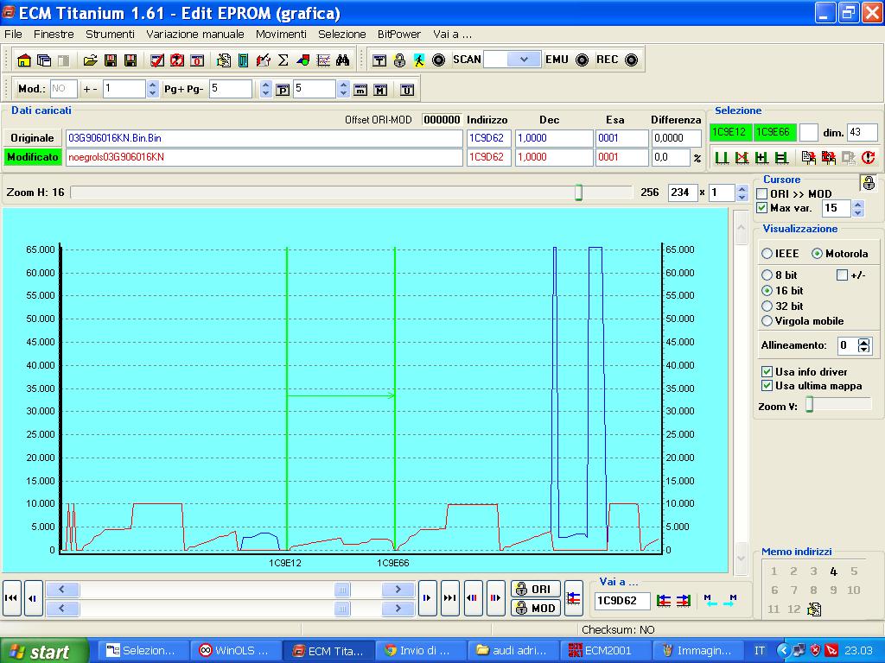Click the Max var. spinner arrows

(x=858, y=209)
